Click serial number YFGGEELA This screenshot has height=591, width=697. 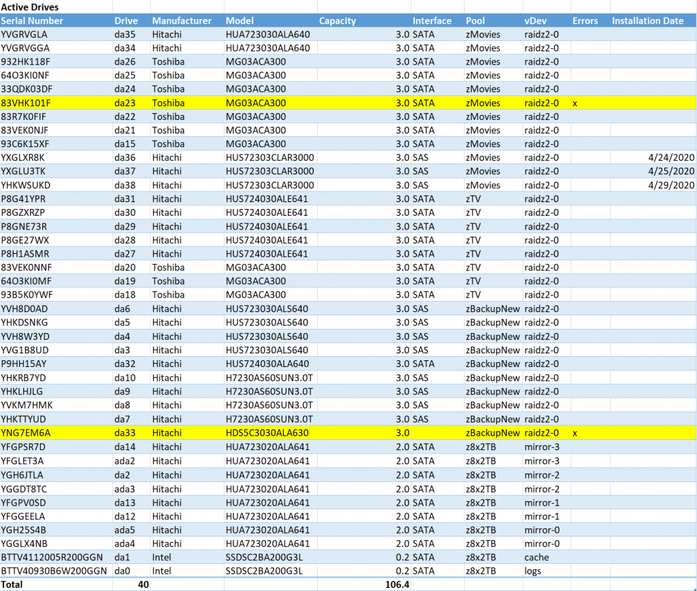point(22,517)
